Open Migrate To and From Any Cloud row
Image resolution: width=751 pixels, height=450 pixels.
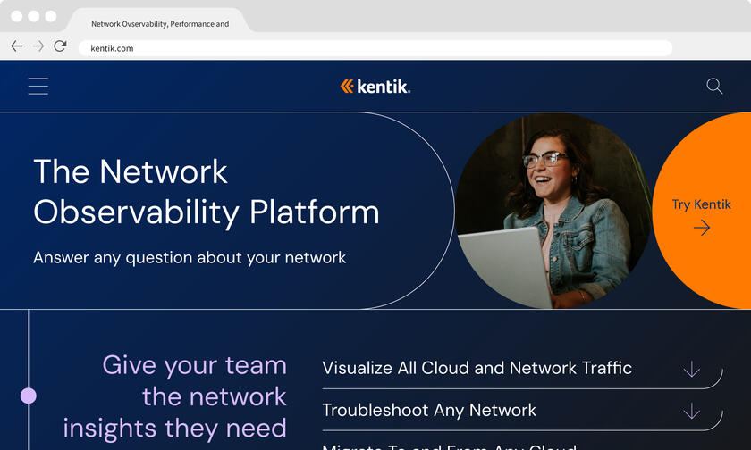(x=449, y=446)
